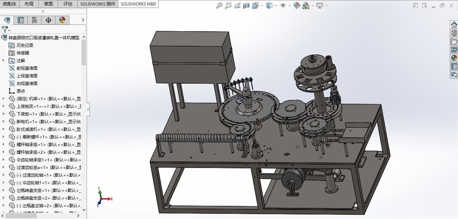Expand the 卧式减速机<1> component node
The height and width of the screenshot is (219, 458).
(3, 129)
